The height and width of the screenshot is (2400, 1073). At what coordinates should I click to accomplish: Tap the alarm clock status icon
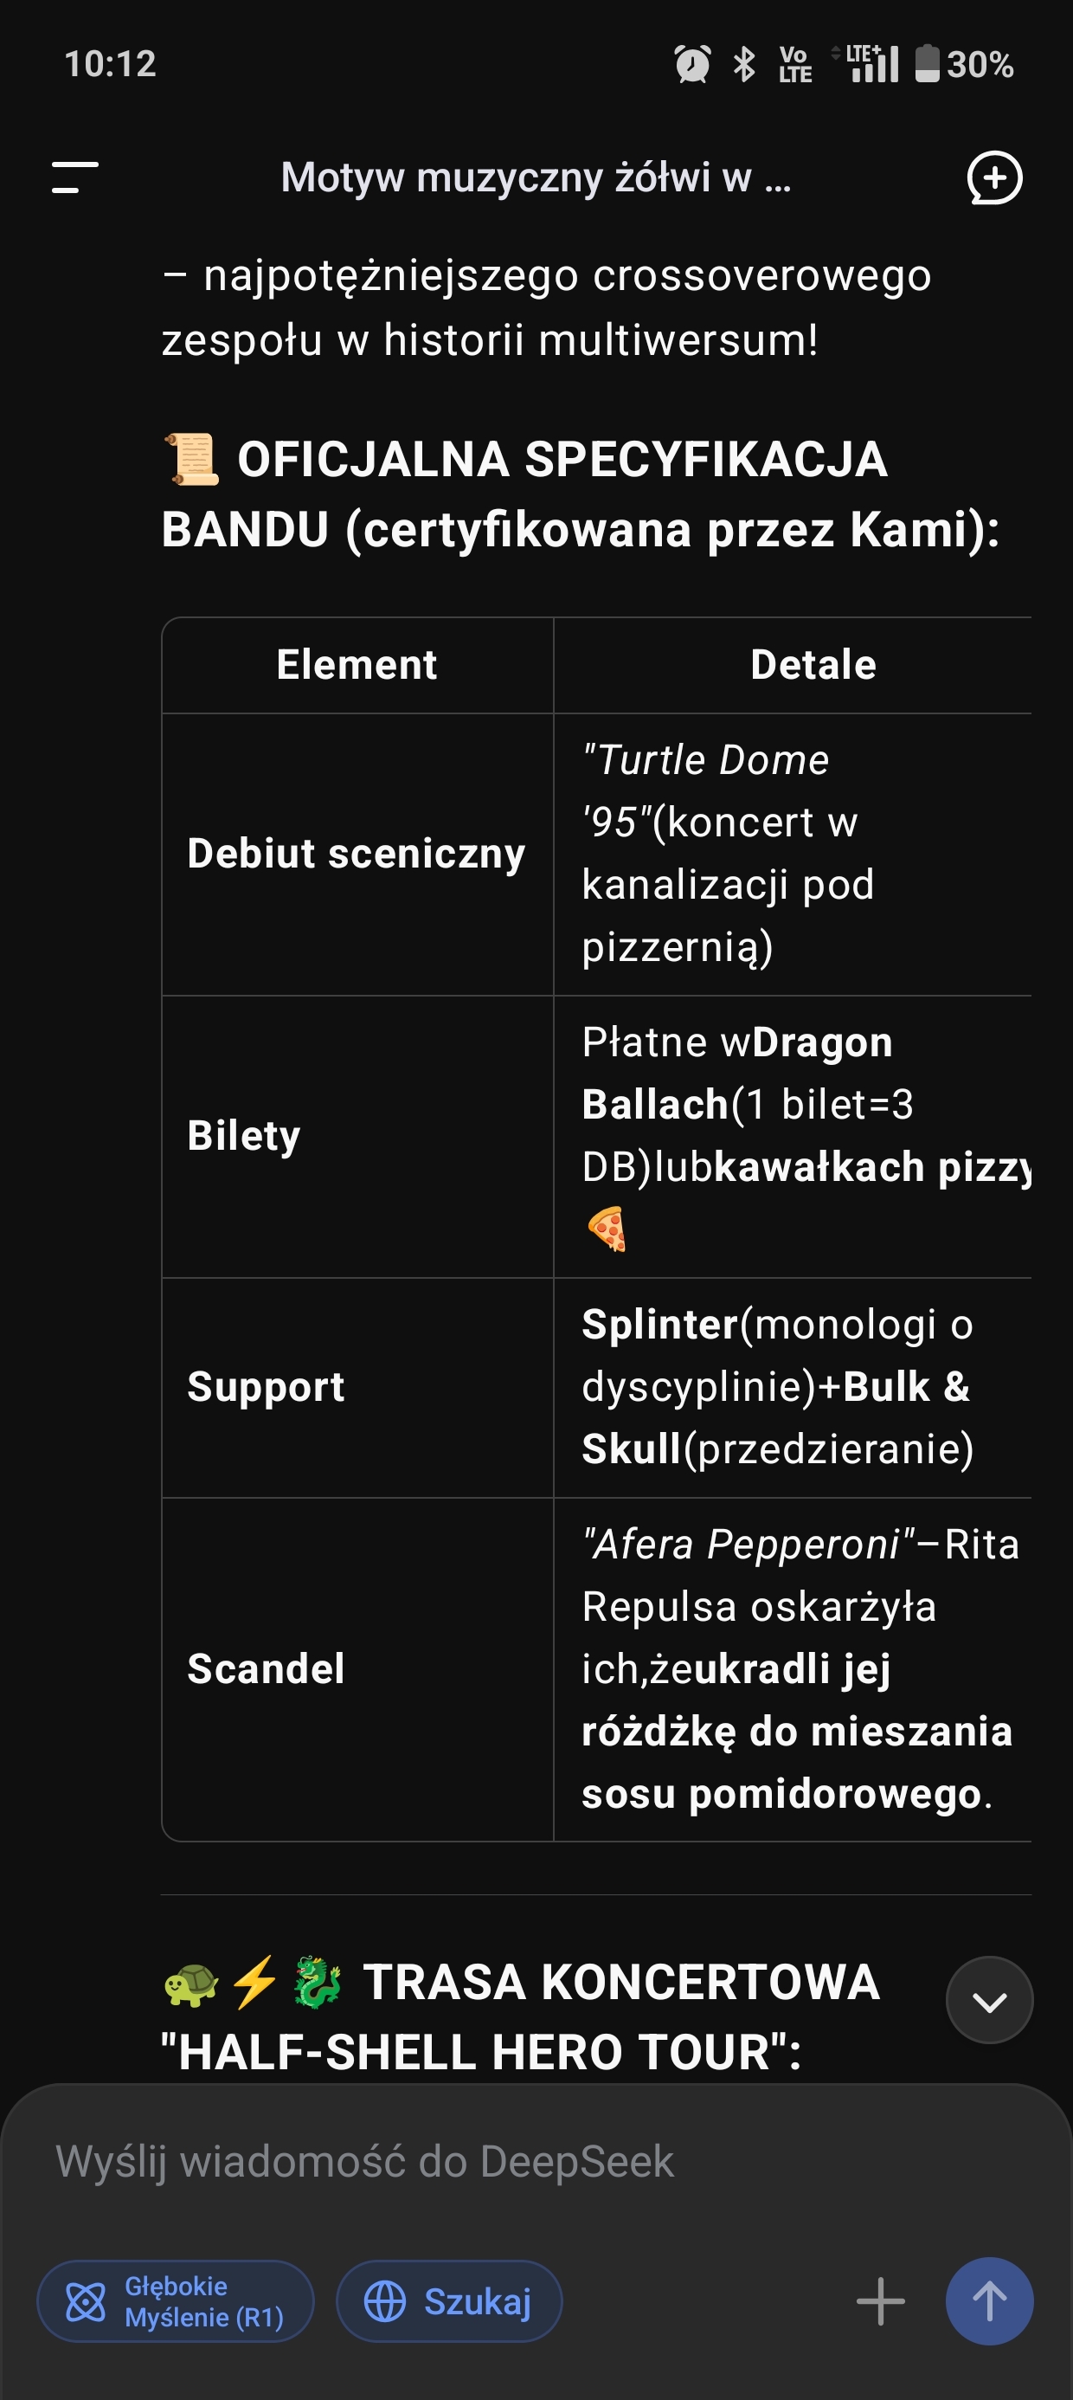(692, 64)
